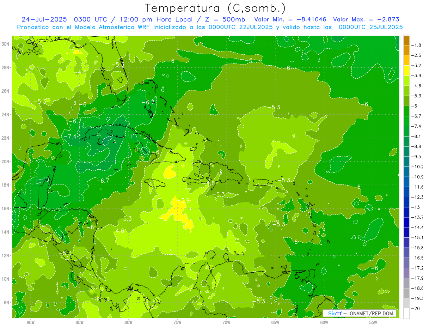
Task: Click the -12.3 value in color legend
Action: click(417, 197)
